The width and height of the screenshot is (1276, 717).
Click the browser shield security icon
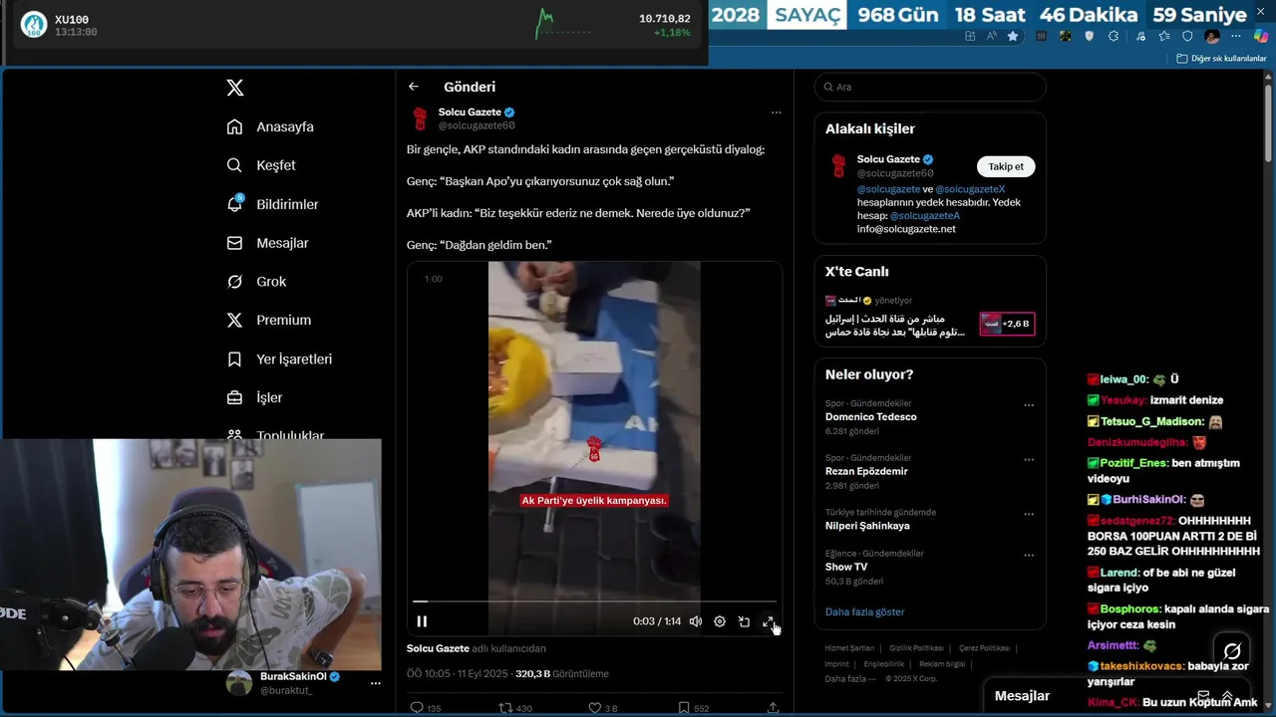pos(1187,36)
